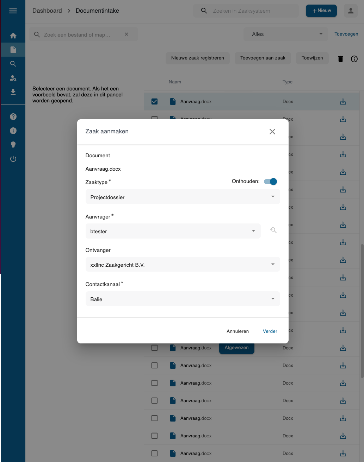
Task: Click magnifier icon in Zoeken in Zaaksysteem bar
Action: click(204, 11)
